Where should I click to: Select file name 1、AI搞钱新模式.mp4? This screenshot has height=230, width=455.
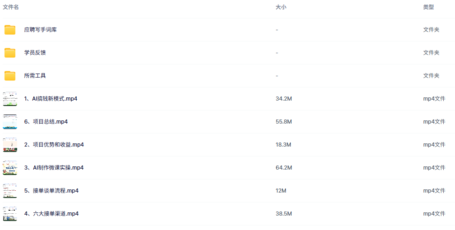51,99
